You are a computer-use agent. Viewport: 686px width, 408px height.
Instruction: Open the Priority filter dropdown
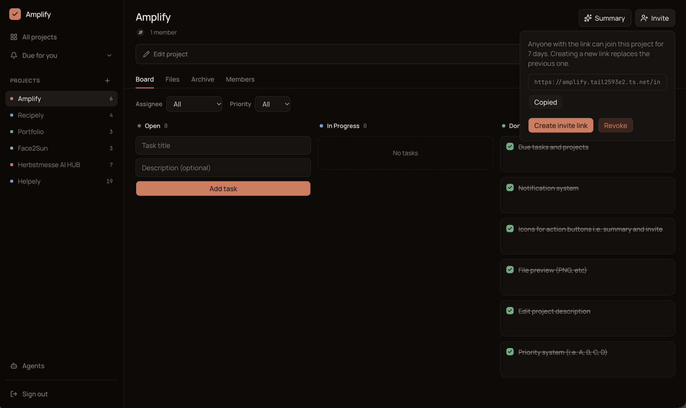[273, 104]
